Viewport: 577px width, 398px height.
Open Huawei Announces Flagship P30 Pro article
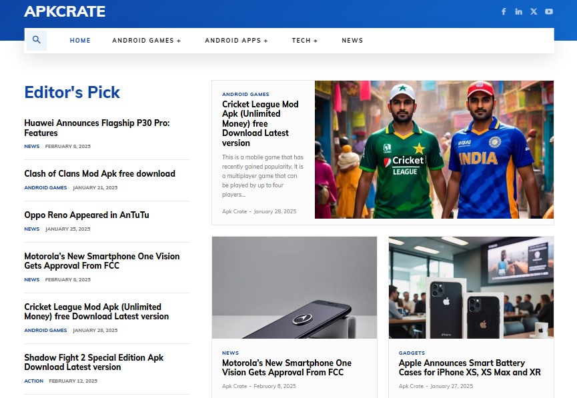point(97,128)
